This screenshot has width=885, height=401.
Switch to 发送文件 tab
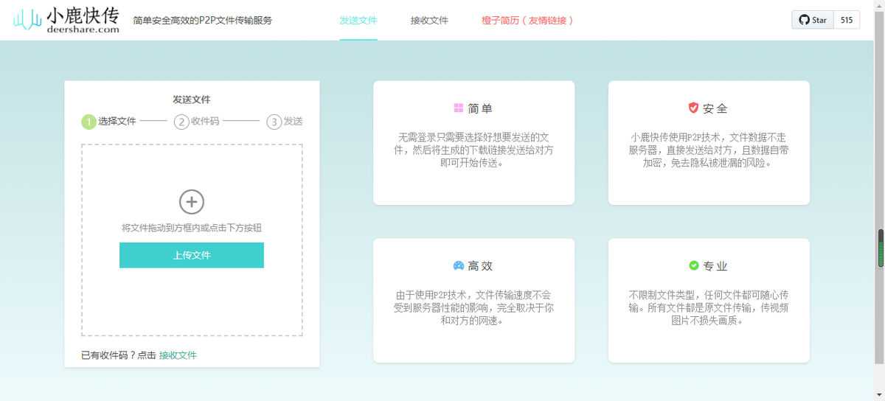pos(358,21)
